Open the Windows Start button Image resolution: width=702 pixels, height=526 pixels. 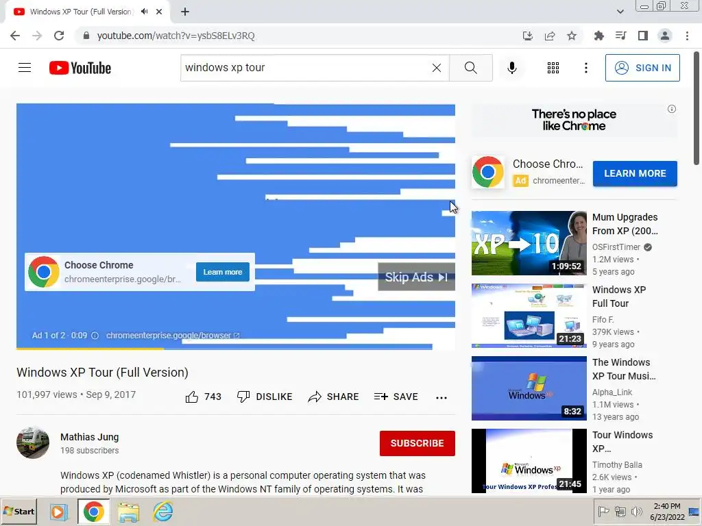click(19, 511)
